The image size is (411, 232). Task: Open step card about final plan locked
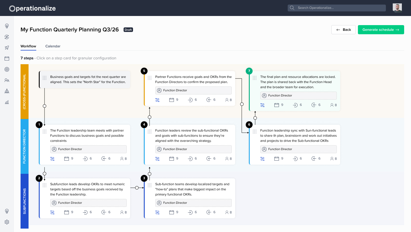tap(295, 91)
